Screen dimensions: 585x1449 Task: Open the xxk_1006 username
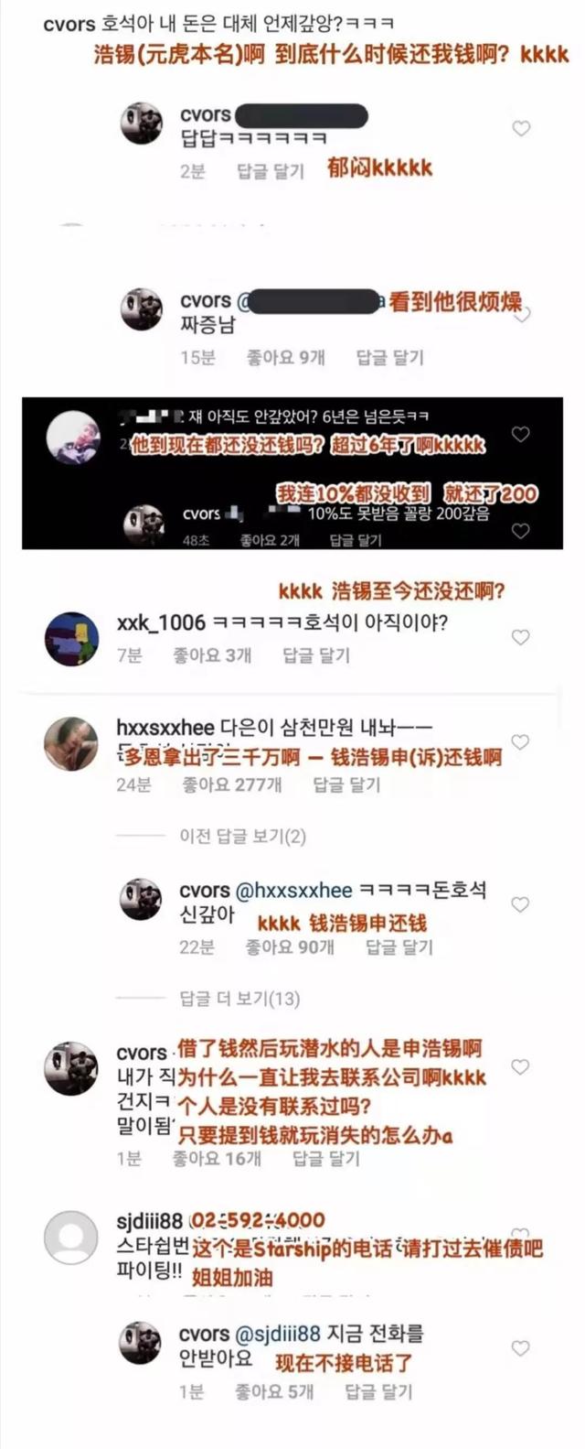(161, 623)
